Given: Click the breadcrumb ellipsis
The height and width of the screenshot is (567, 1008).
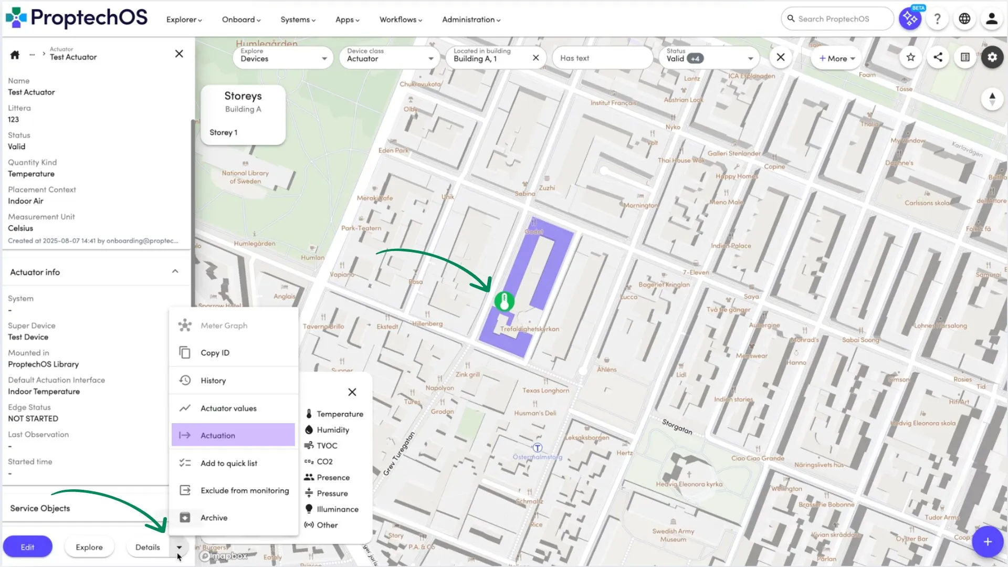Looking at the screenshot, I should click(x=32, y=55).
